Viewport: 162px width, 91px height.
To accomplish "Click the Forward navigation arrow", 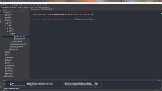I will (x=26, y=5).
